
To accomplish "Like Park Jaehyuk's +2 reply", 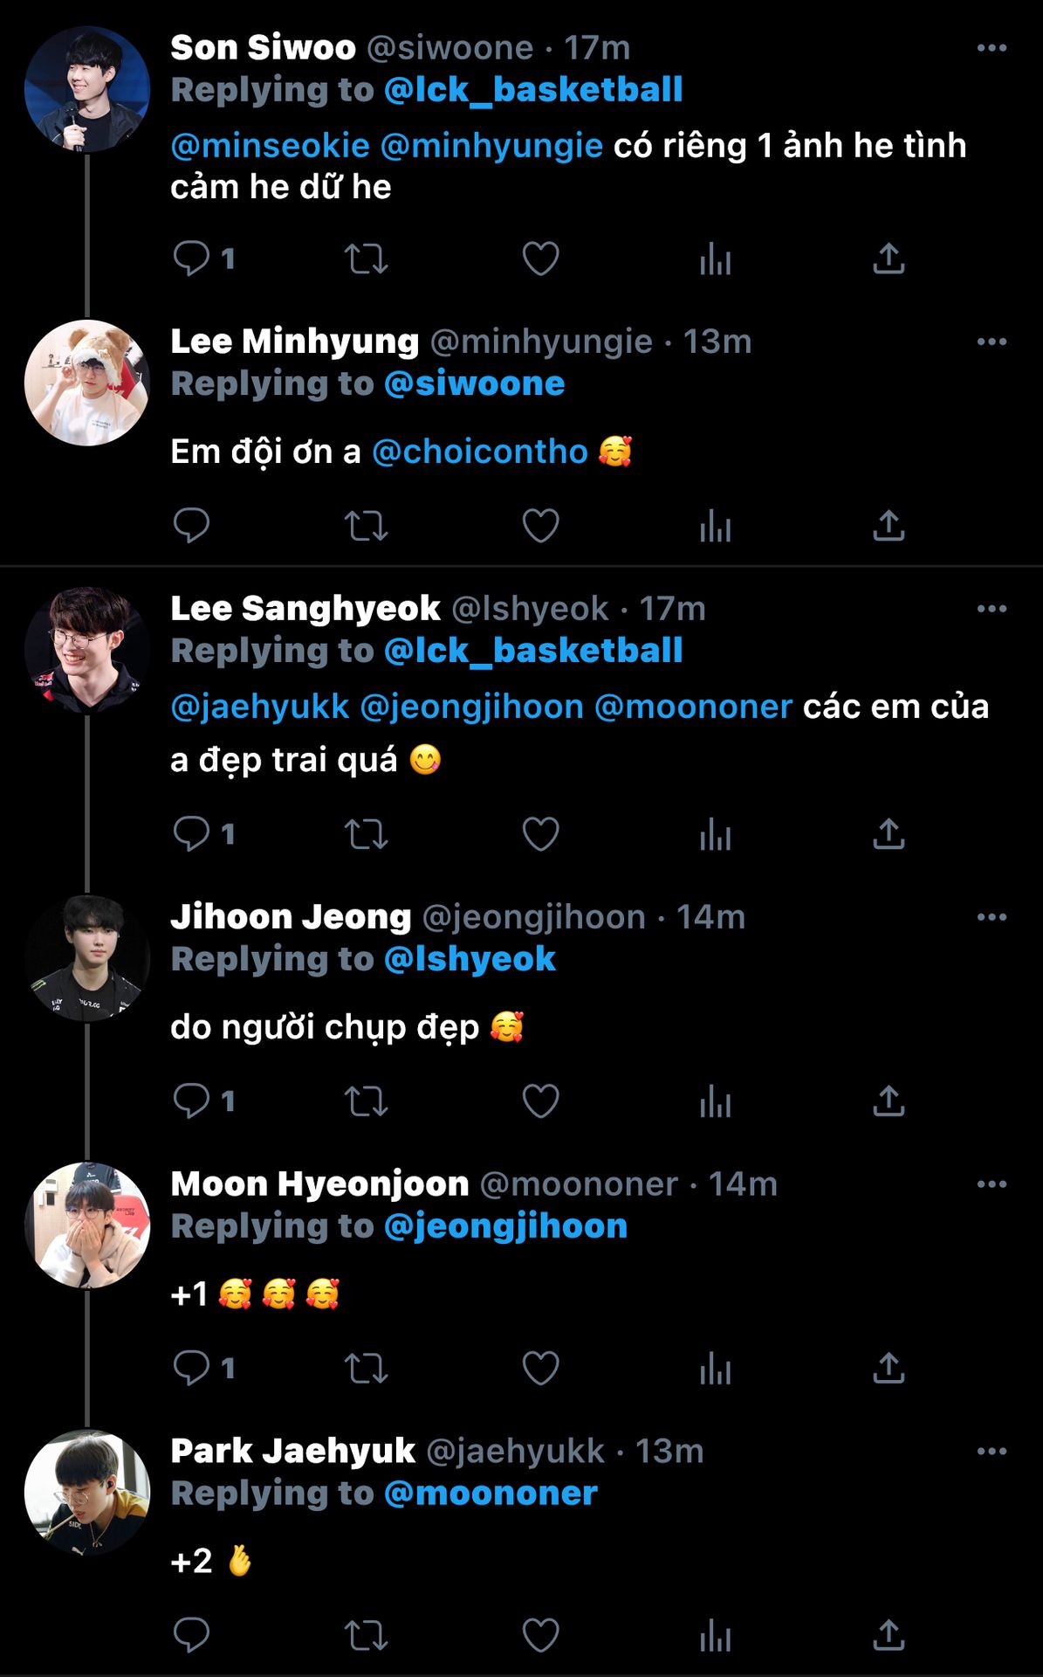I will coord(540,1635).
